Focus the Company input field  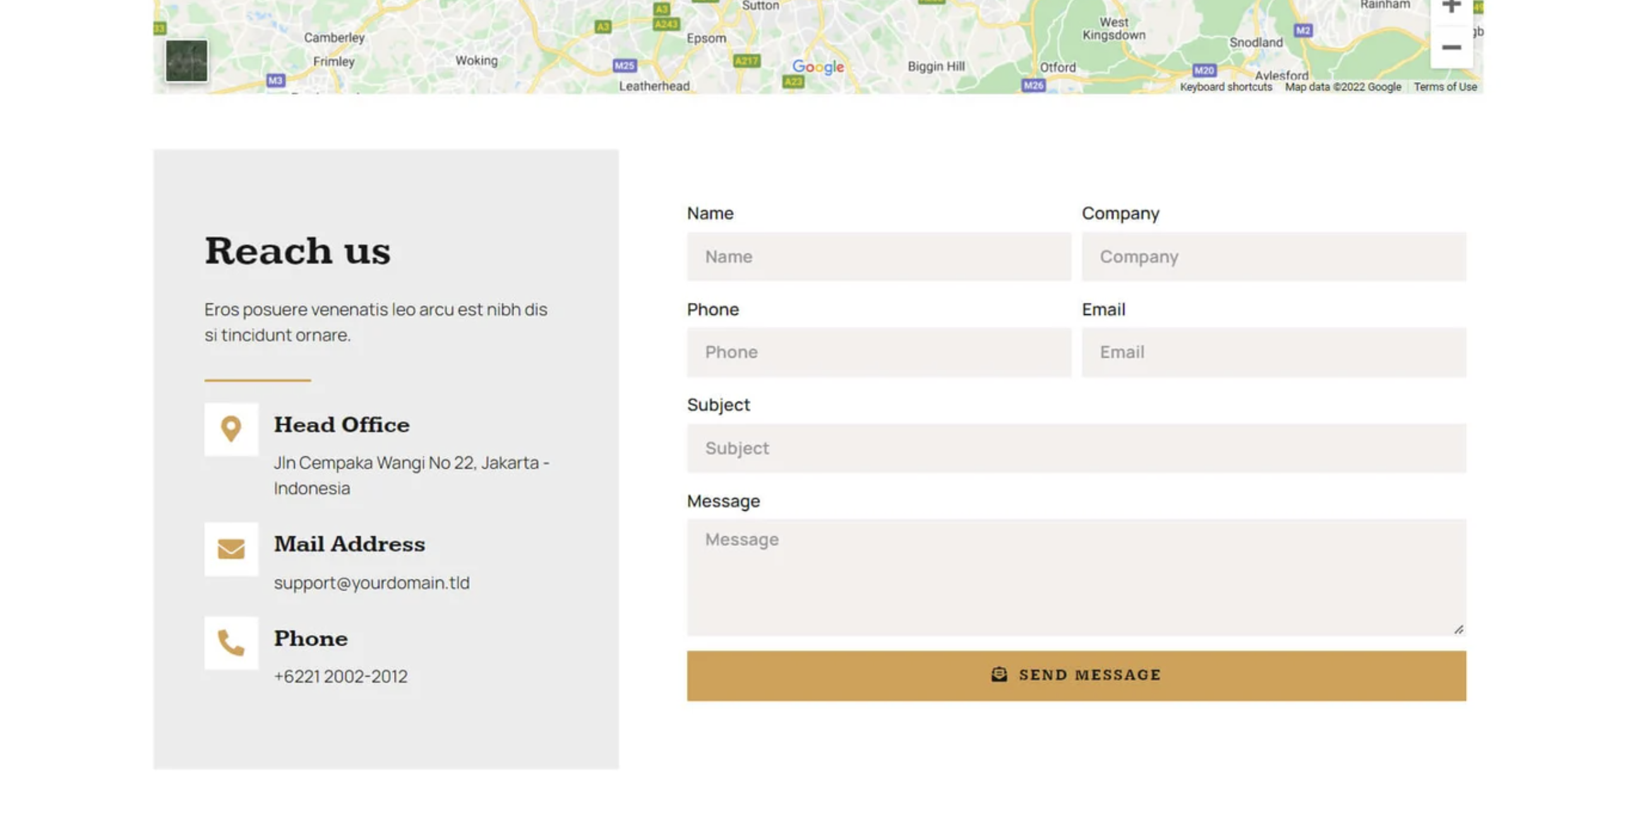click(x=1273, y=256)
